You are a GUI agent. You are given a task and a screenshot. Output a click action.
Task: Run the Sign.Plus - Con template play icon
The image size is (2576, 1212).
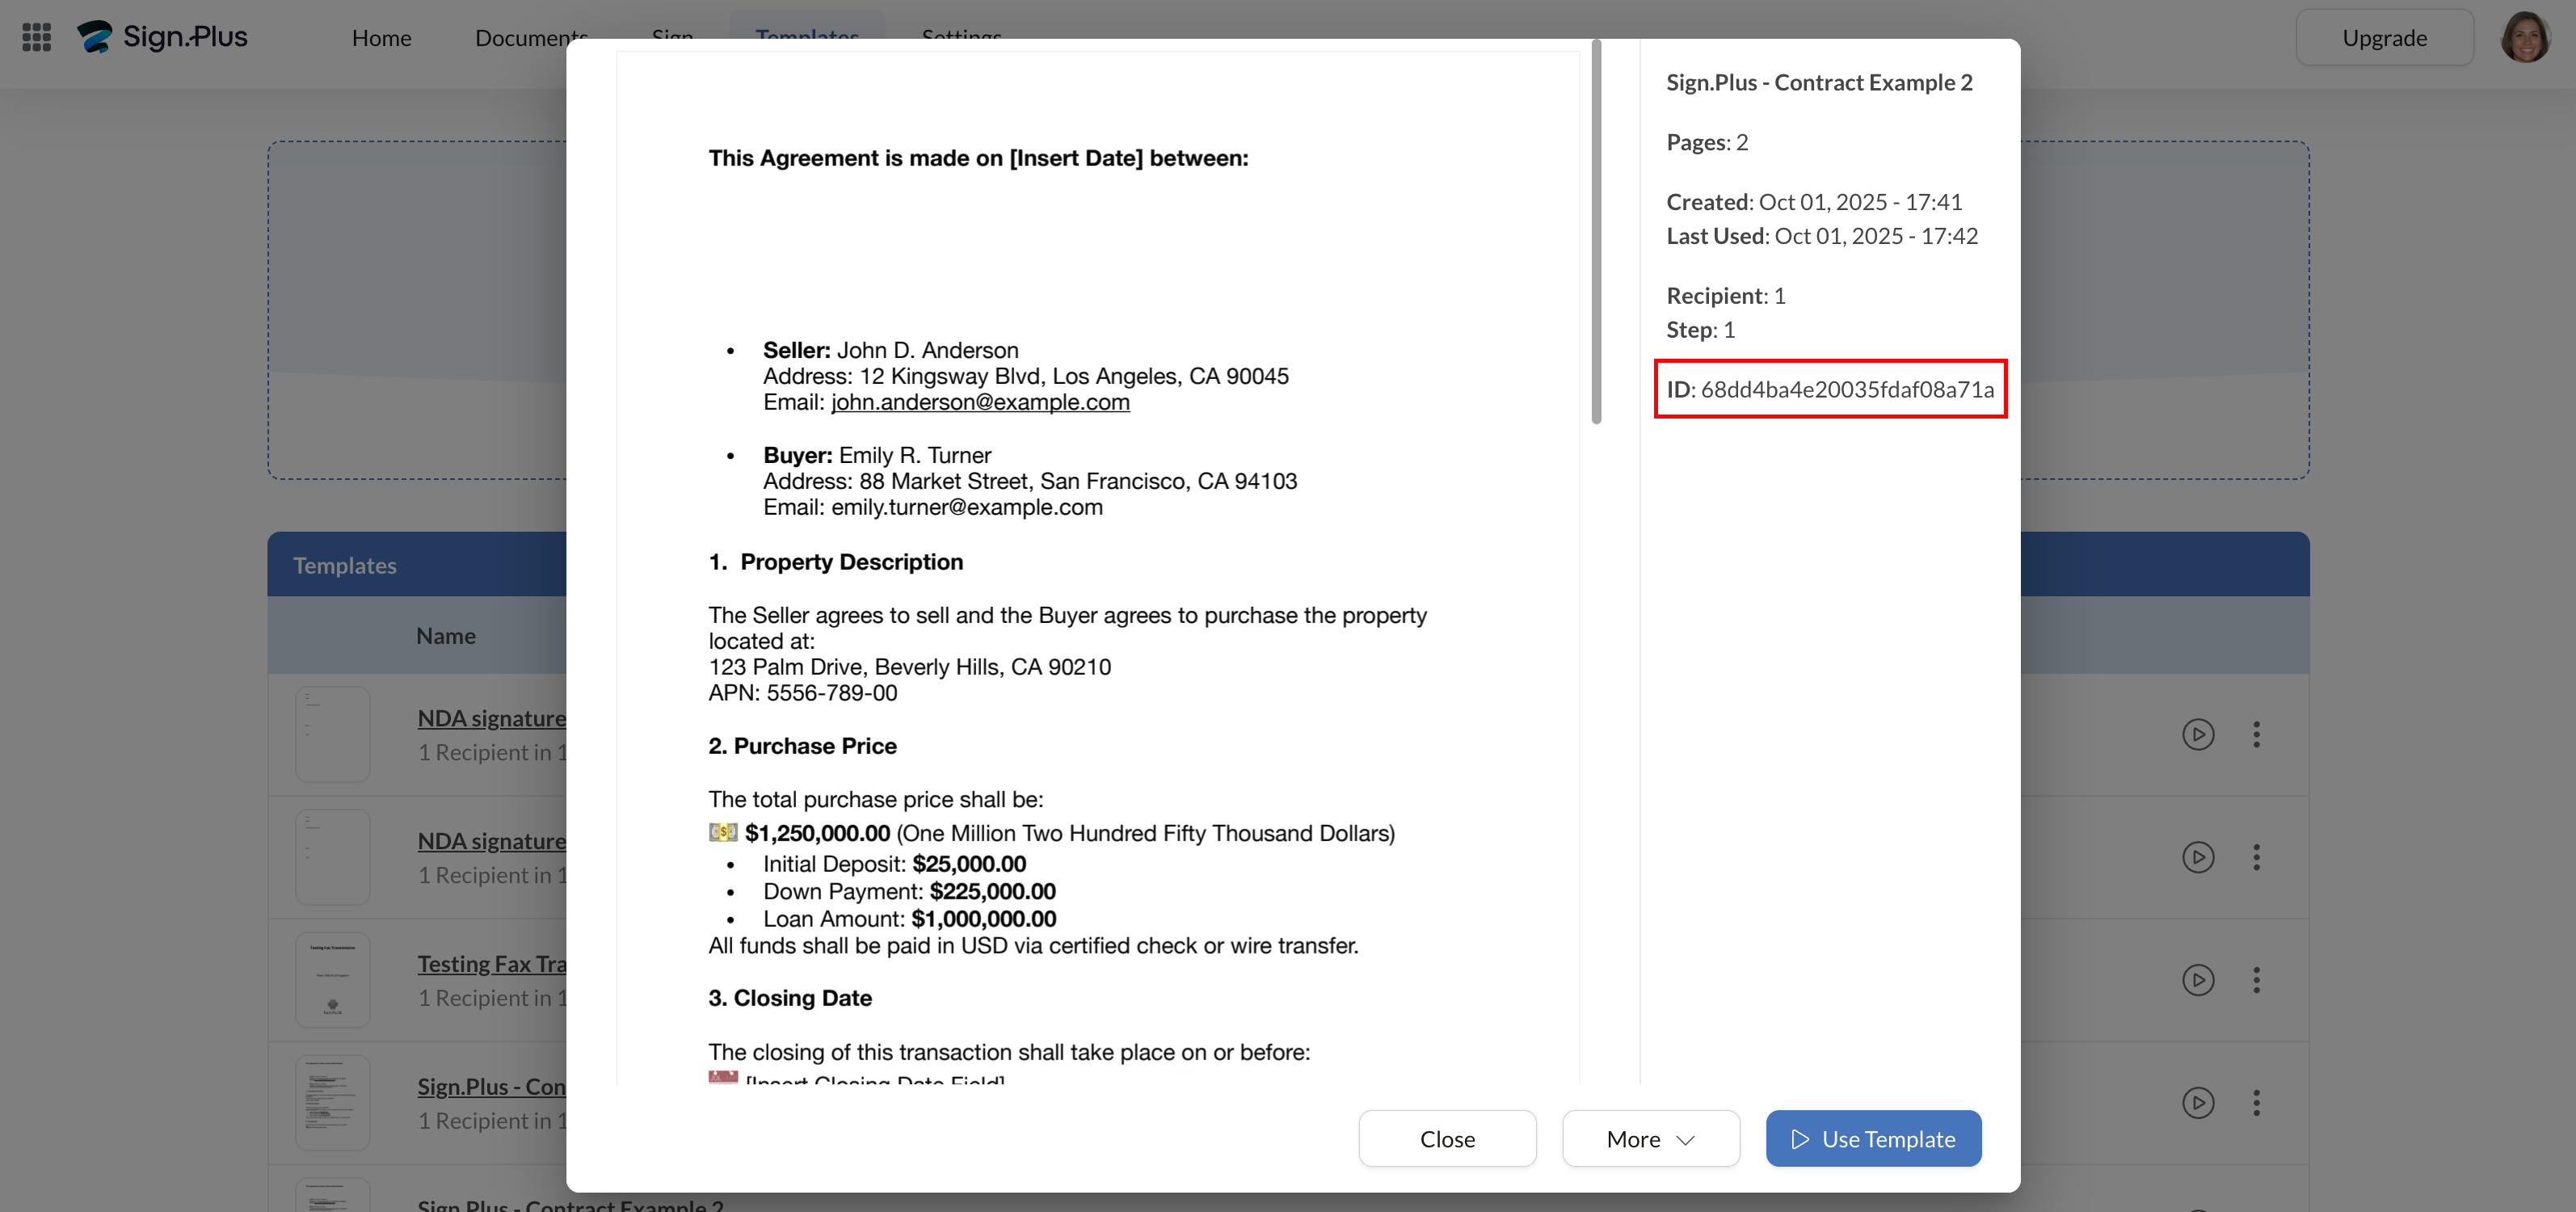pos(2197,1103)
